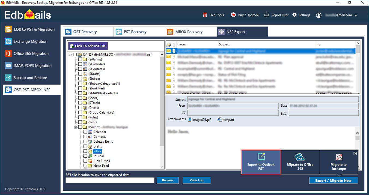Viewport: 369px width, 195px height.
Task: Tick the highlighted Inbox folder checkbox
Action: click(85, 151)
